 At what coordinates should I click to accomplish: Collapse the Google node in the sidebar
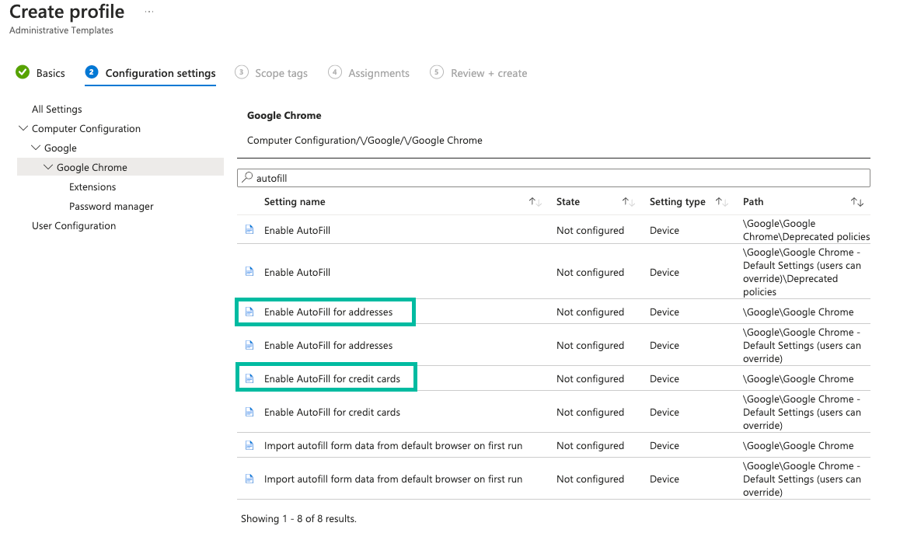[35, 148]
